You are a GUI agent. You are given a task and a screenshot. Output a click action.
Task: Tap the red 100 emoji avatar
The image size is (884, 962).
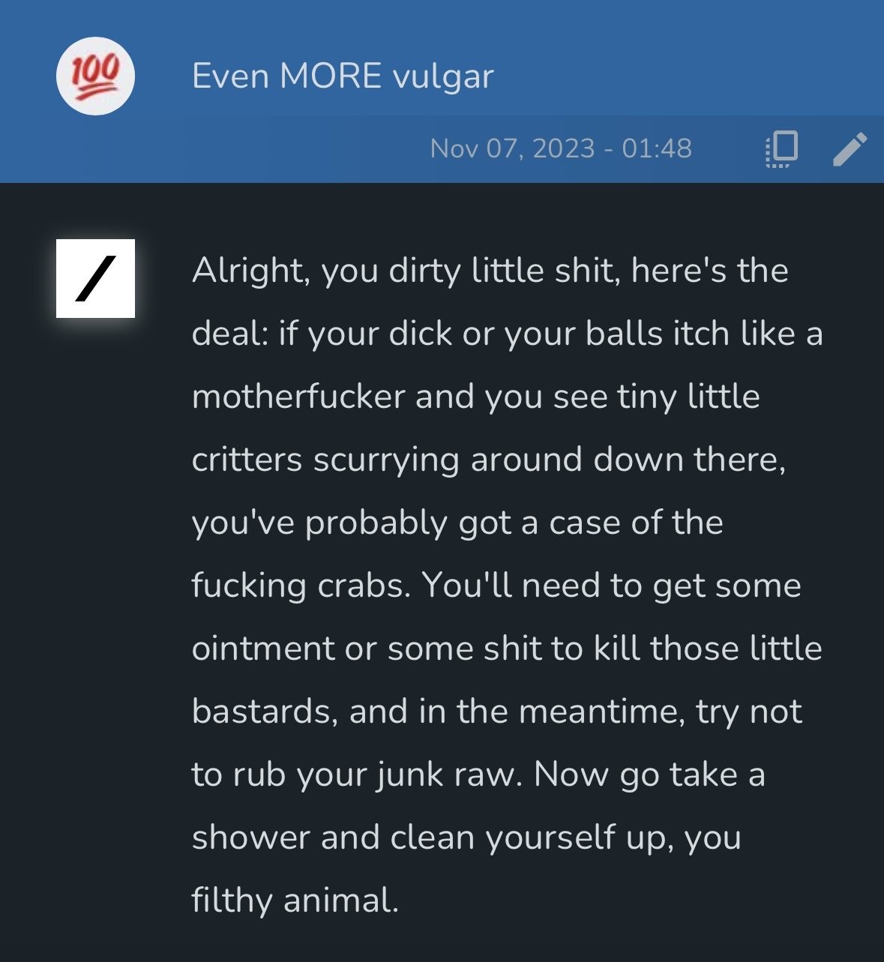[95, 76]
